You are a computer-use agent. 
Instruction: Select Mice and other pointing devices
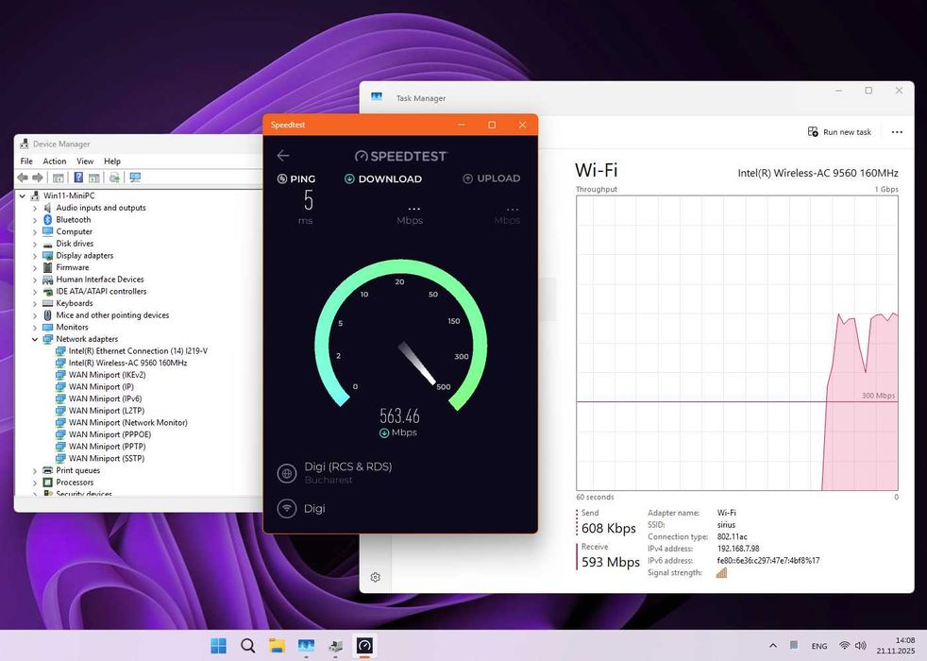tap(112, 315)
